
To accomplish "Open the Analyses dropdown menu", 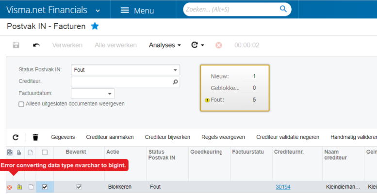I will tap(164, 45).
